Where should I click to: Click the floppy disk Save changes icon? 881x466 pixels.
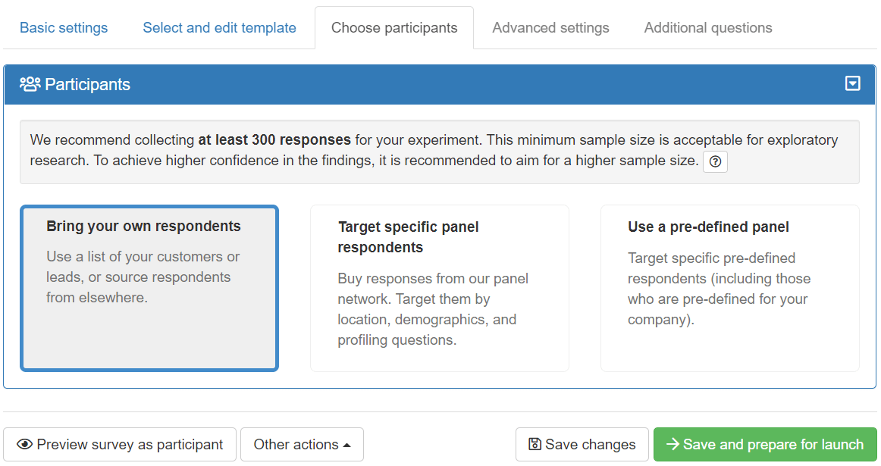click(535, 445)
